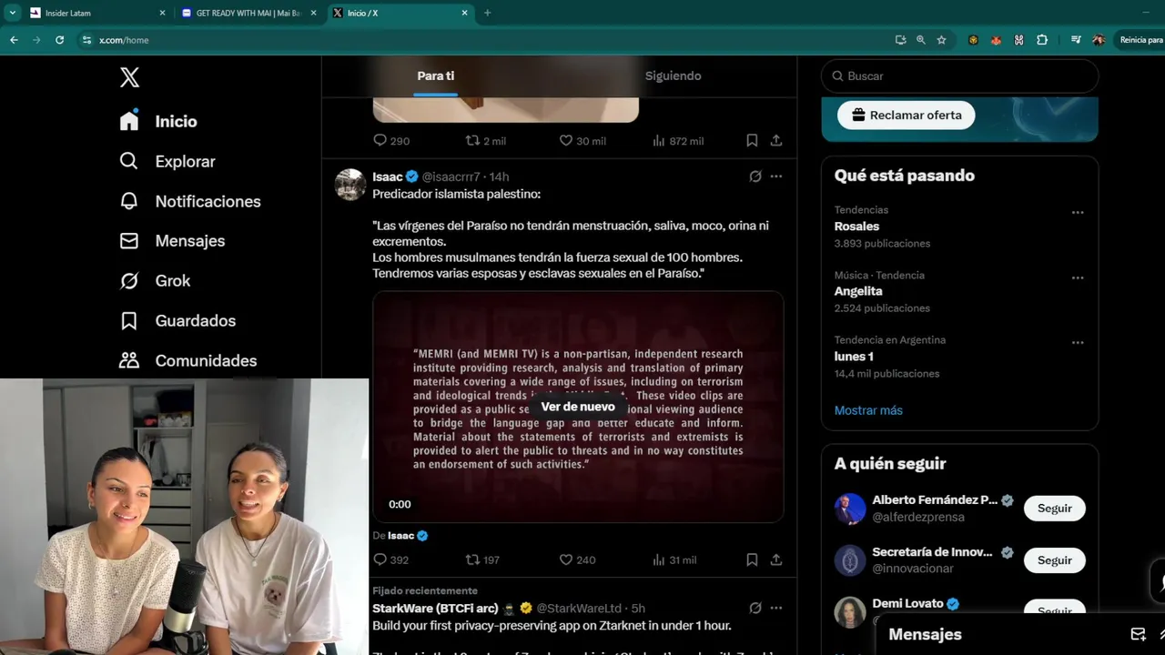Open Grok from sidebar

155,281
